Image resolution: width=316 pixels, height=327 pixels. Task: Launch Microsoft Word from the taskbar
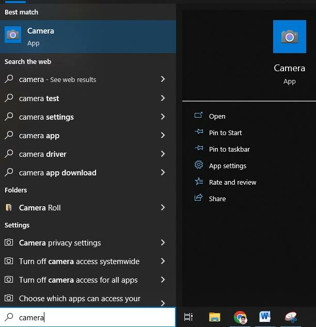tap(265, 317)
